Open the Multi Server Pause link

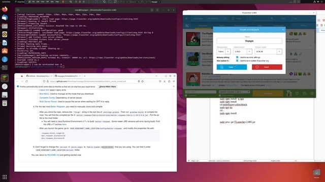point(48,102)
